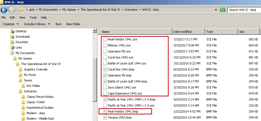Click the Forward navigation arrow
Image resolution: width=261 pixels, height=121 pixels.
click(x=12, y=10)
